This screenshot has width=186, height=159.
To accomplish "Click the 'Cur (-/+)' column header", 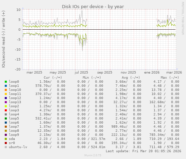I will [53, 78].
